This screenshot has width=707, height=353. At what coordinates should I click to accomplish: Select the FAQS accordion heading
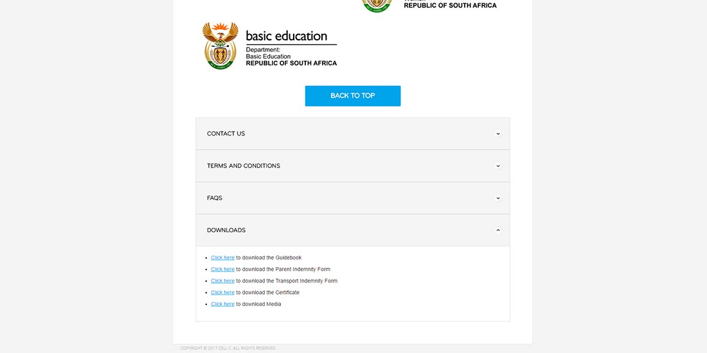pos(215,198)
